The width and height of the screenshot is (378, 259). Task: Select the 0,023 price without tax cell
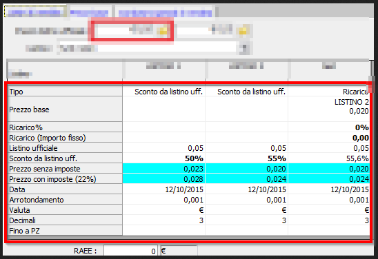tap(164, 169)
